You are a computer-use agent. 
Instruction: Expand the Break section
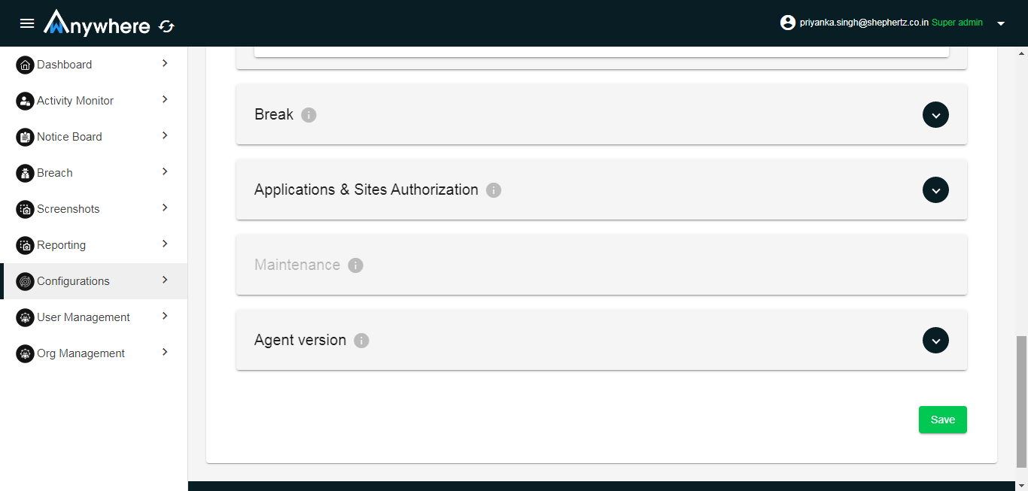tap(935, 115)
